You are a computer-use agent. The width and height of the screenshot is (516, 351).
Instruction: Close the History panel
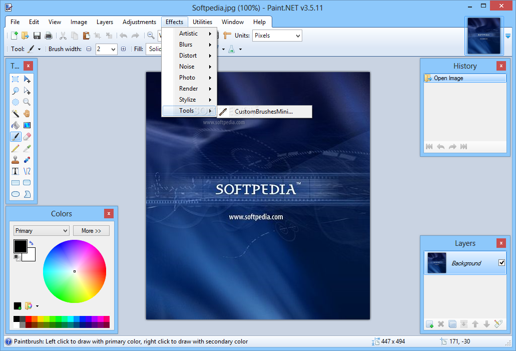[x=501, y=66]
